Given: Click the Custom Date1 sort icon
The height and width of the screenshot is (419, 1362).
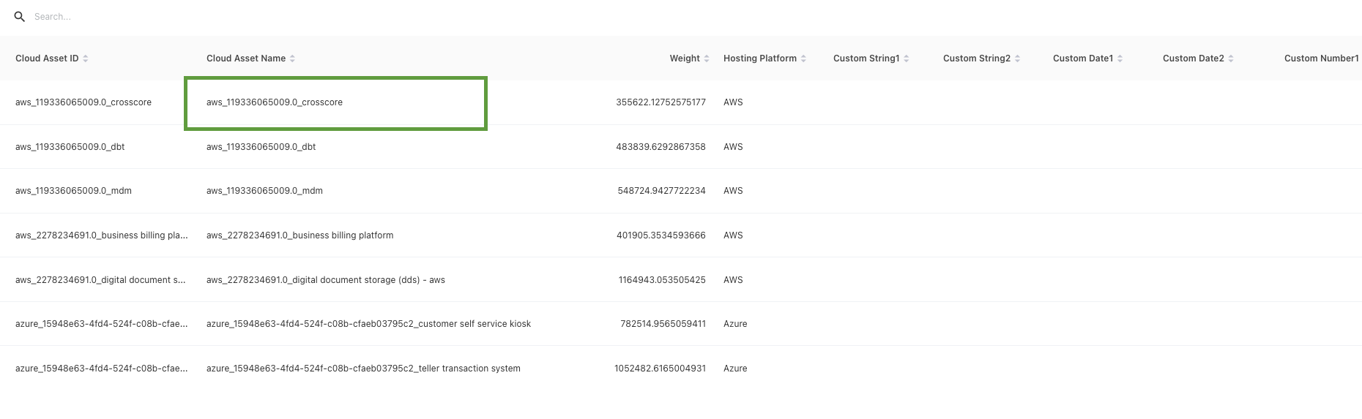Looking at the screenshot, I should (x=1120, y=58).
